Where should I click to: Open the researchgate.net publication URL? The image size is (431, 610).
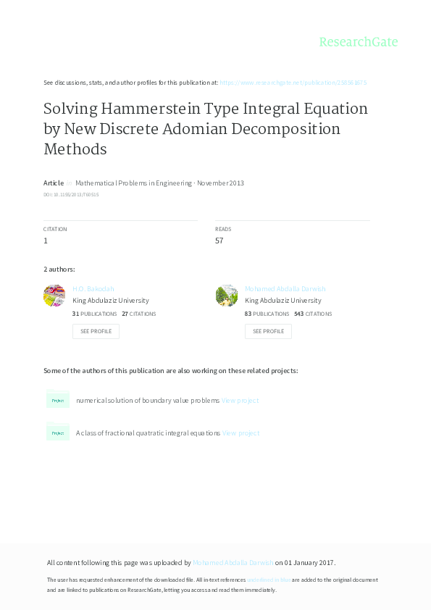(293, 82)
